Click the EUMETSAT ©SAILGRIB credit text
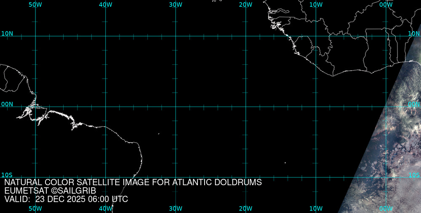Viewport: 421px width, 213px height. pyautogui.click(x=50, y=191)
